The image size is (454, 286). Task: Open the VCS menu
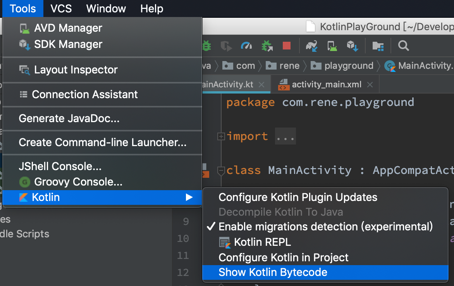click(x=61, y=9)
